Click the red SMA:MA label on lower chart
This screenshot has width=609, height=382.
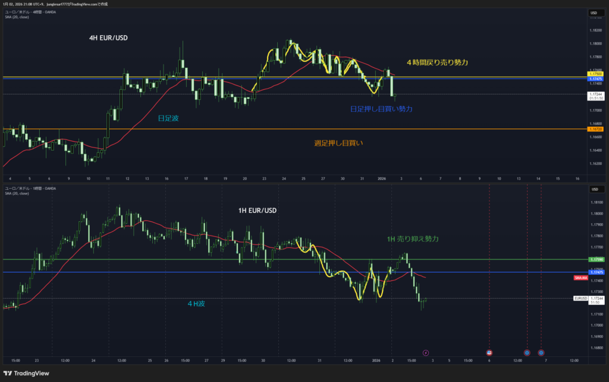[580, 278]
